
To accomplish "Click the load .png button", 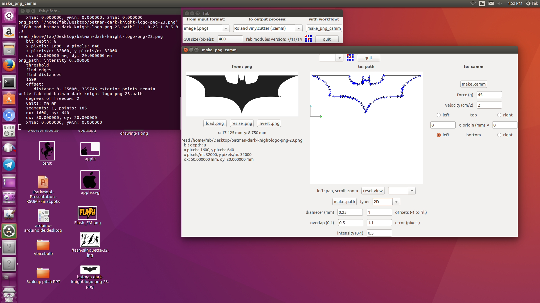I will tap(215, 123).
